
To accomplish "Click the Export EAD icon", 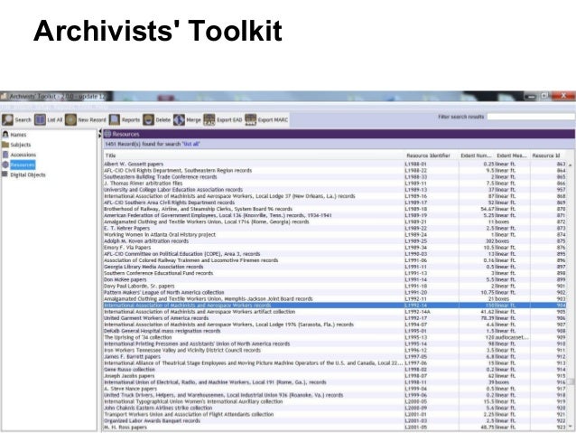I will 209,119.
